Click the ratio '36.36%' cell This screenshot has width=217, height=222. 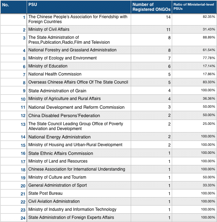click(194, 99)
